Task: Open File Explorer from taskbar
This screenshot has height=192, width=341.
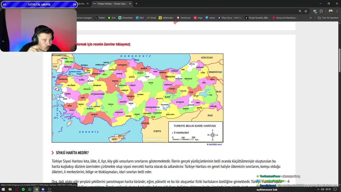Action: pos(10,189)
